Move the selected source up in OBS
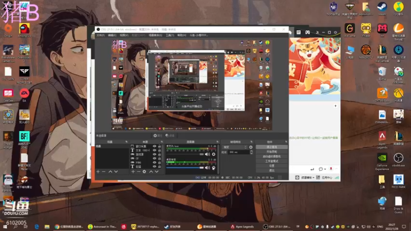The height and width of the screenshot is (231, 411). click(x=151, y=171)
